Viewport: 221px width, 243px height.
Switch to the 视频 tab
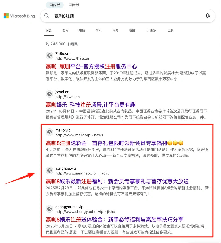click(x=82, y=30)
